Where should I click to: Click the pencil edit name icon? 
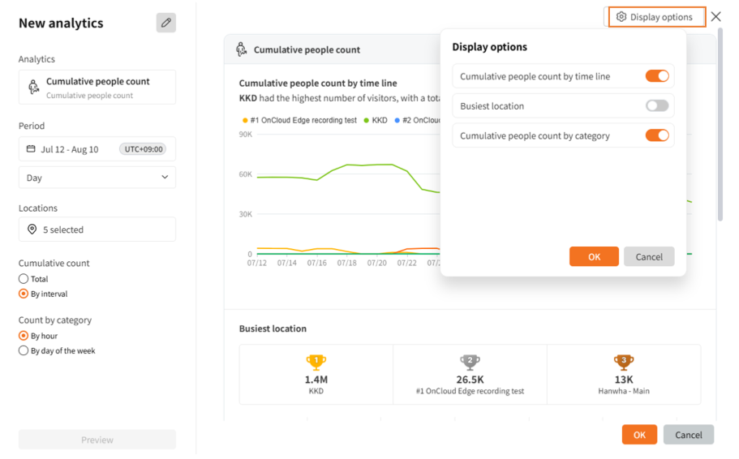[165, 23]
